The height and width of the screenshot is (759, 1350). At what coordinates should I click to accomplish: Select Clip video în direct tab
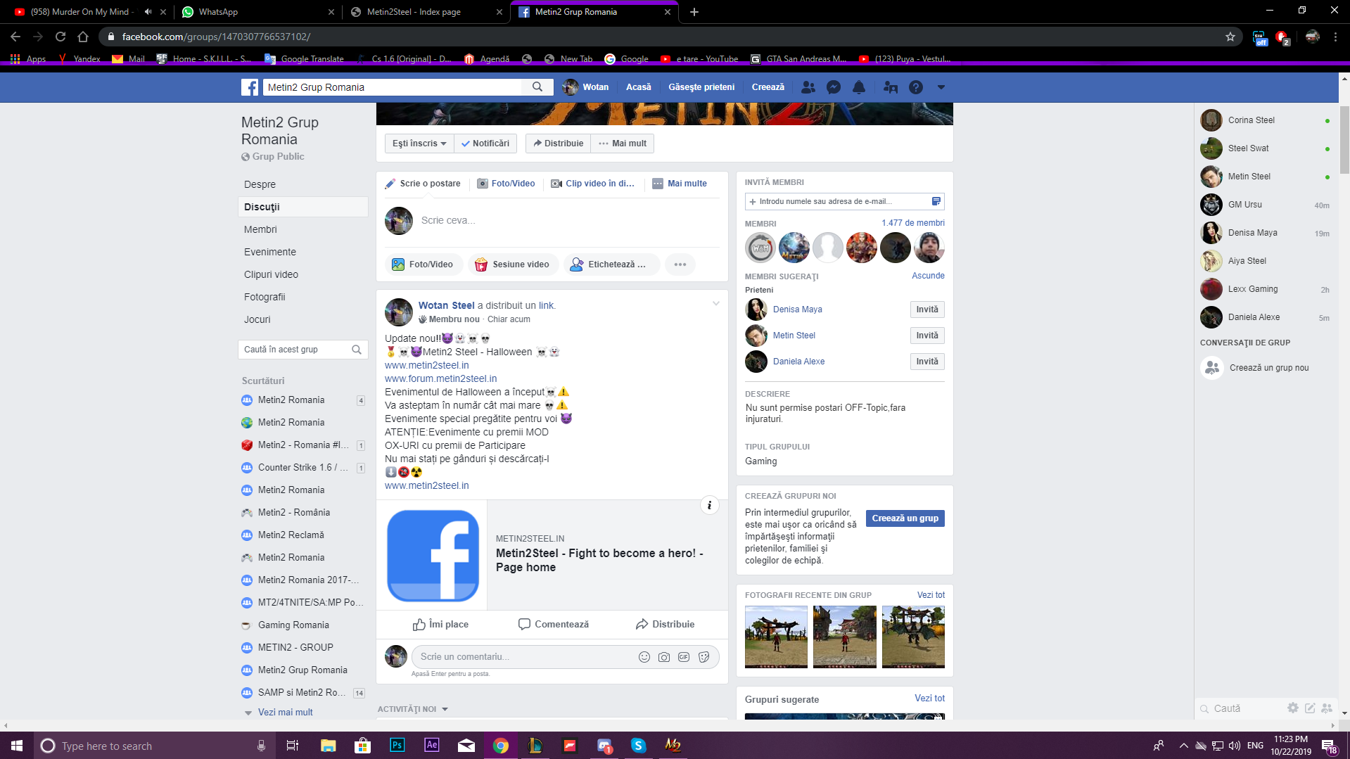coord(593,184)
